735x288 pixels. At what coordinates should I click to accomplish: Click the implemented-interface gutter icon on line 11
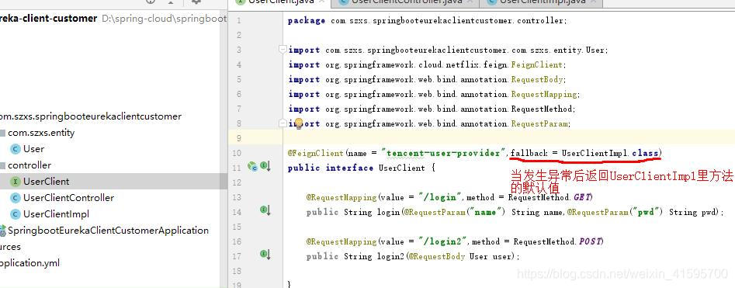[265, 166]
